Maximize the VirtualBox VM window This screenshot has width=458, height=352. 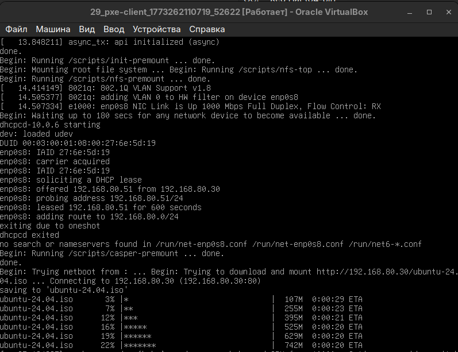(x=429, y=12)
